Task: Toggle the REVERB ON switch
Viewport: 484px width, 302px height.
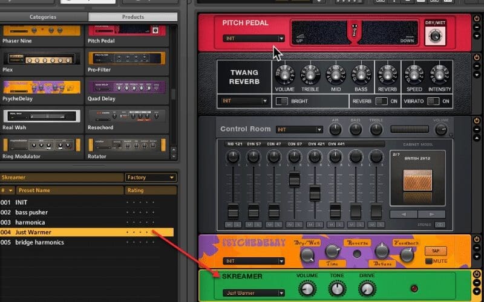Action: [382, 101]
